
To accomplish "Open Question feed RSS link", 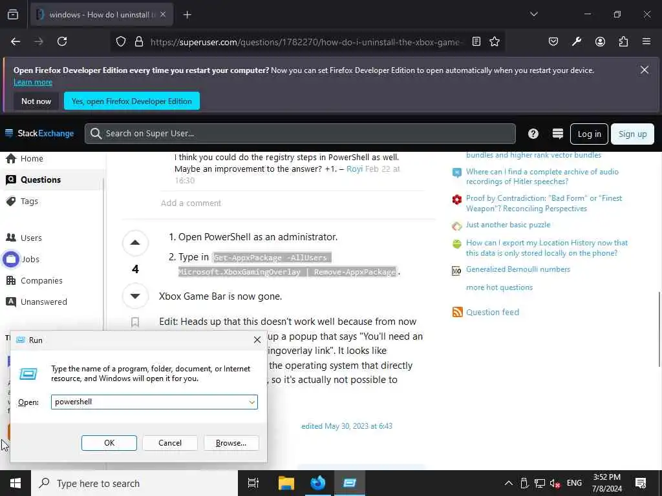I will coord(492,313).
